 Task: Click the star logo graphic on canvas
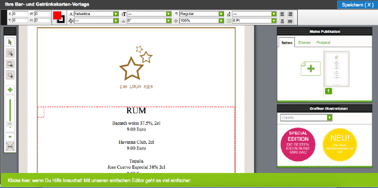[136, 63]
